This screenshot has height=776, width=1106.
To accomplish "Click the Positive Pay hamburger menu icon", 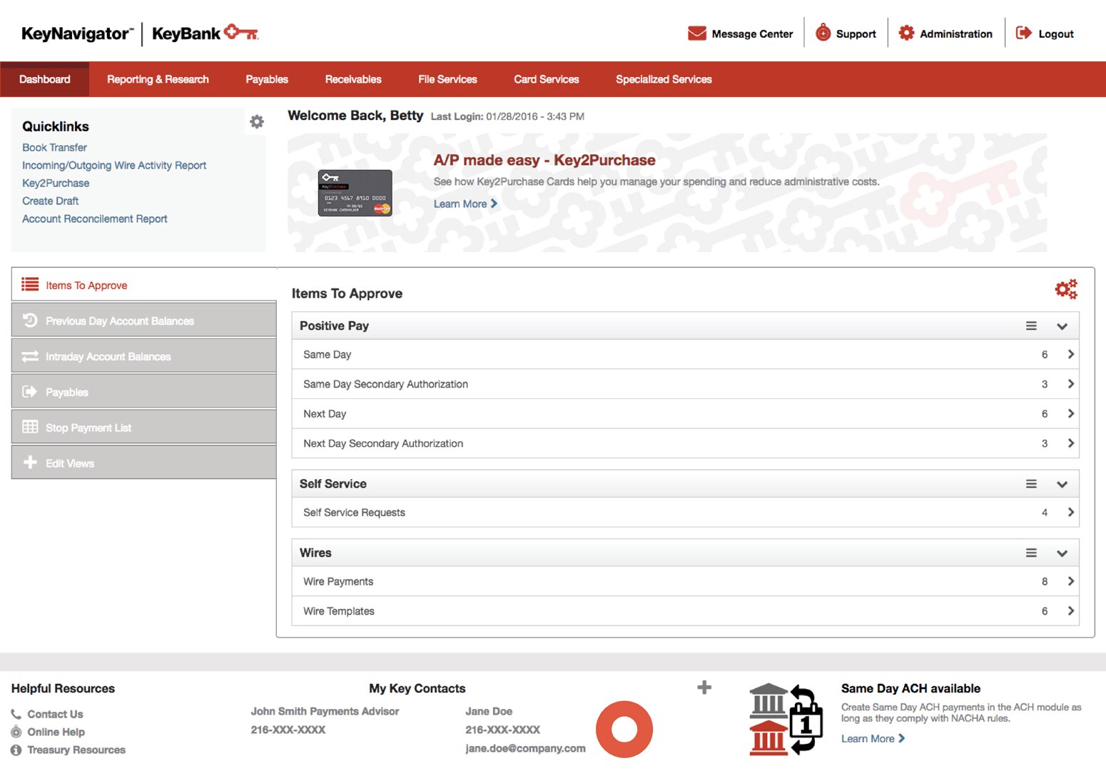I will (x=1031, y=326).
